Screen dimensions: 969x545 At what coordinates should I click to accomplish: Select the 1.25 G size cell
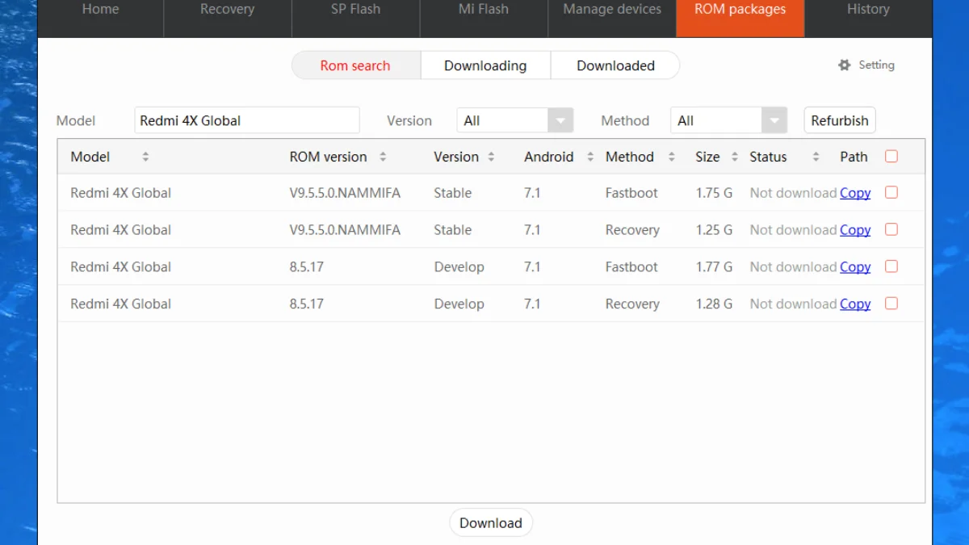click(714, 230)
